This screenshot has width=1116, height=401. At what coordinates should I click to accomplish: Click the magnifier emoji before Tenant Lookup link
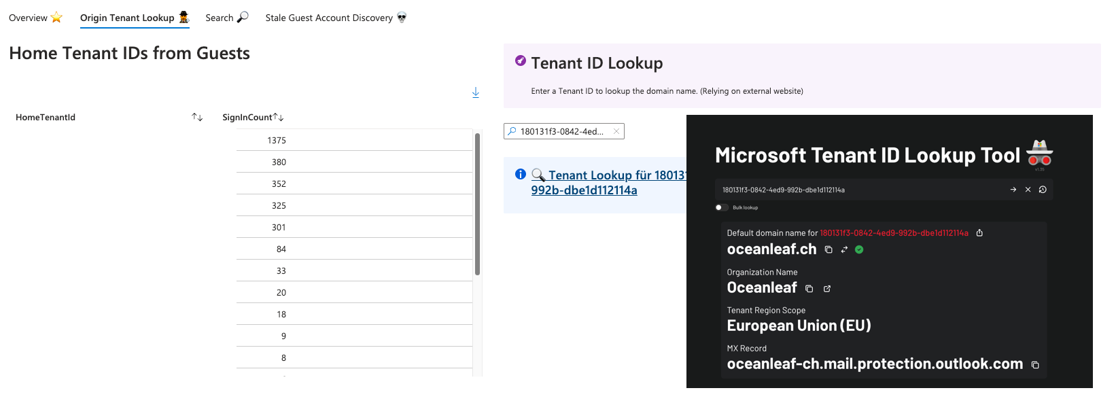(538, 175)
